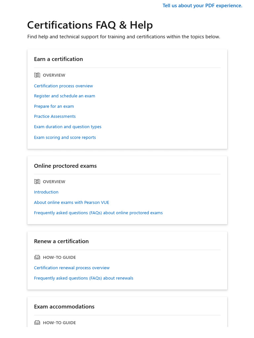Click the Renew a certification heading
The image size is (254, 338).
tap(62, 241)
